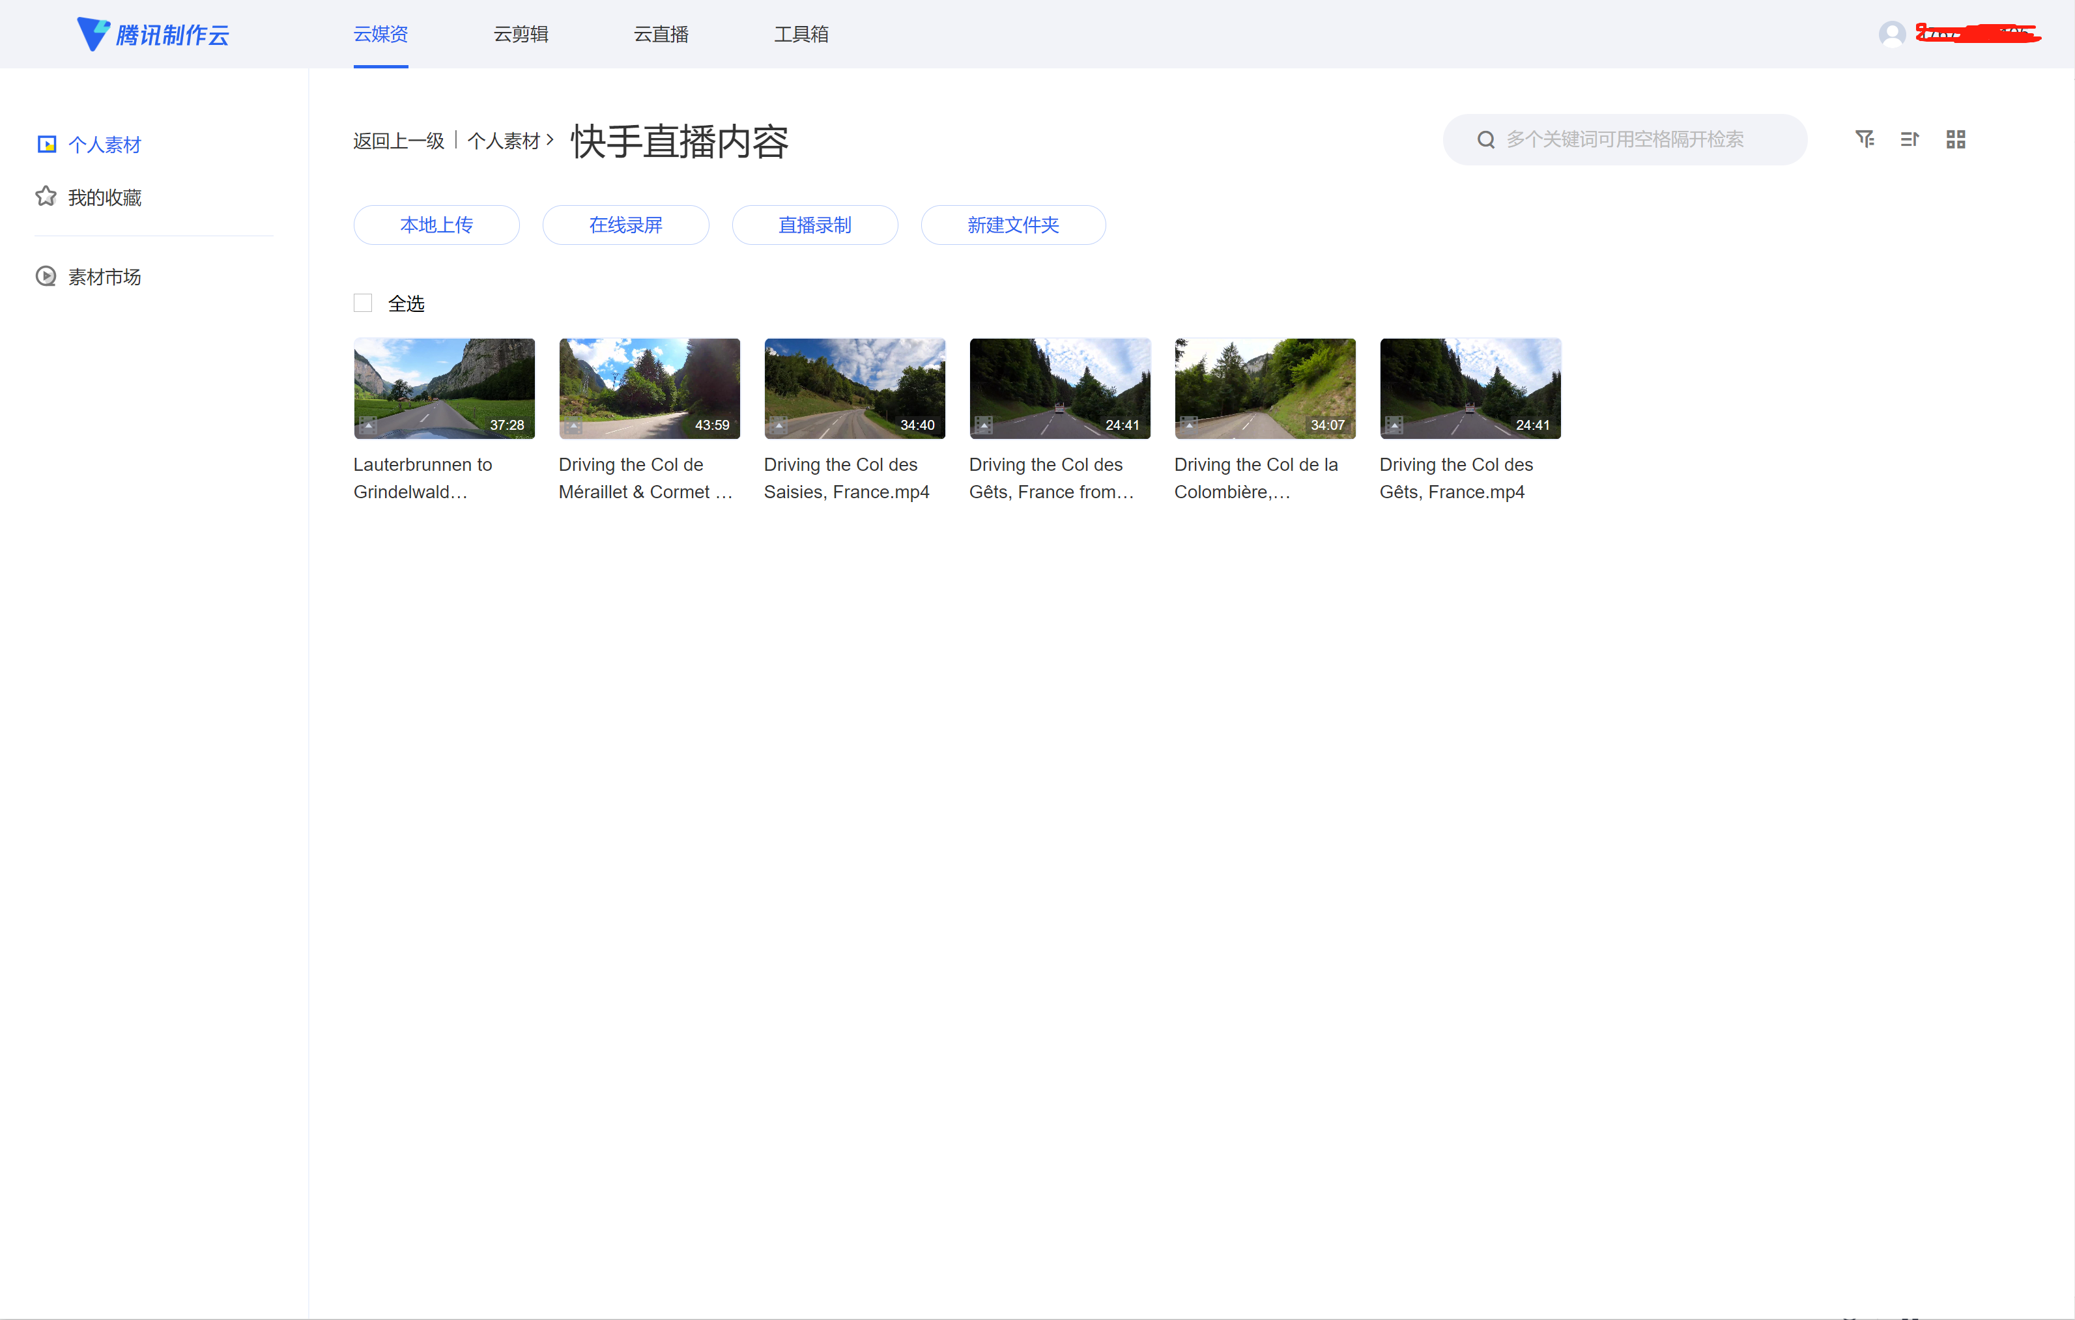The height and width of the screenshot is (1320, 2075).
Task: Start 直播录制 button
Action: click(x=814, y=225)
